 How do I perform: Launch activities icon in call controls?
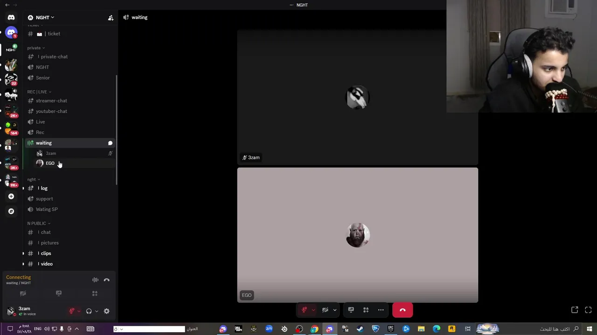coord(366,310)
